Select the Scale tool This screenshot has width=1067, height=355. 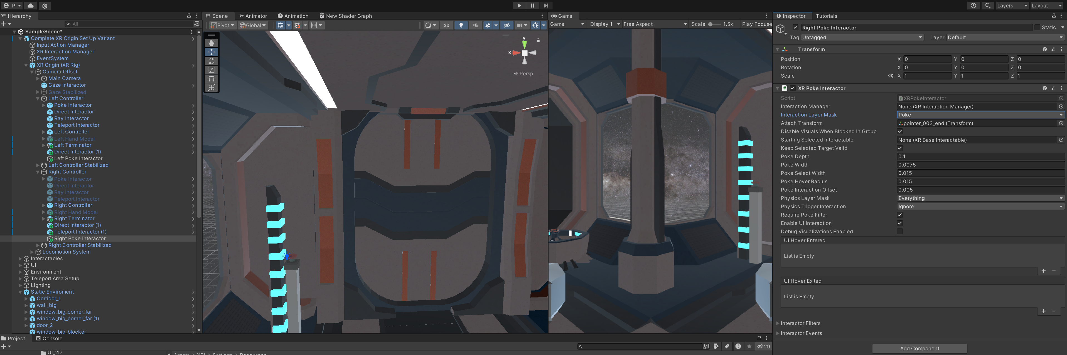[x=211, y=70]
